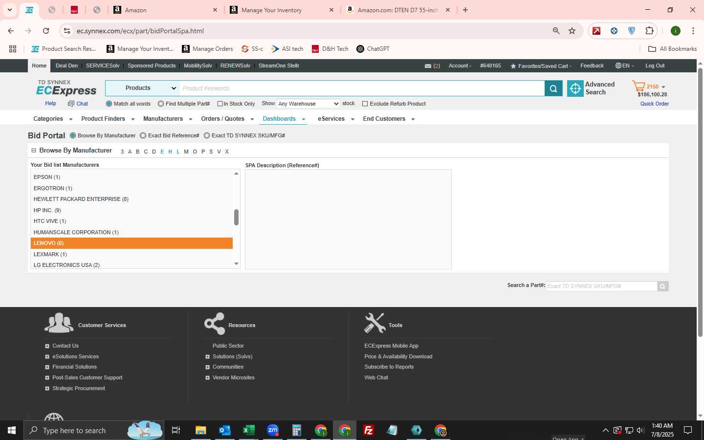The image size is (704, 440).
Task: Click the Product Keywords search field
Action: [x=362, y=88]
